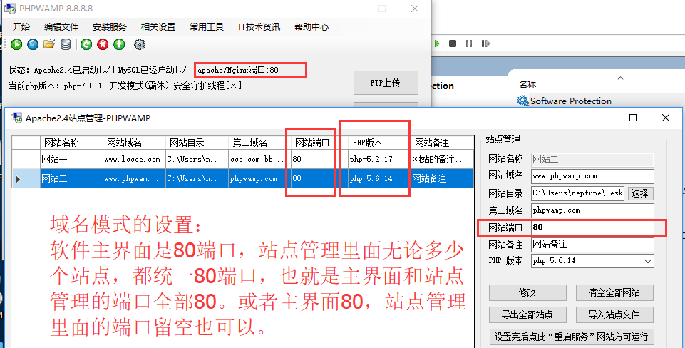The image size is (685, 348).
Task: Click the 清空全部网站 button
Action: pos(614,292)
